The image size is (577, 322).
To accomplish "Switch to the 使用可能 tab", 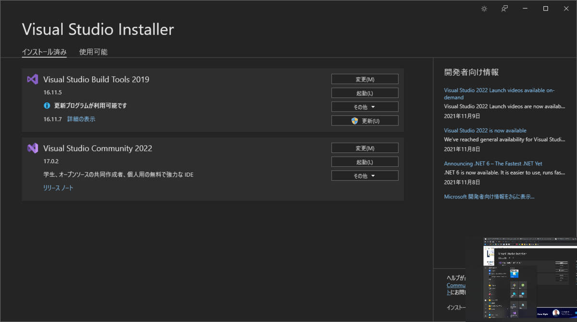I will tap(93, 52).
